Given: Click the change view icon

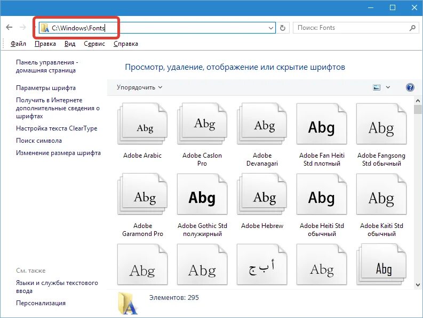Looking at the screenshot, I should click(x=377, y=87).
